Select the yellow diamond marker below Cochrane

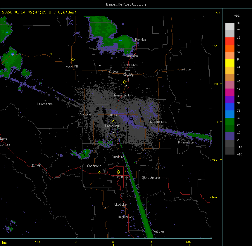point(99,172)
